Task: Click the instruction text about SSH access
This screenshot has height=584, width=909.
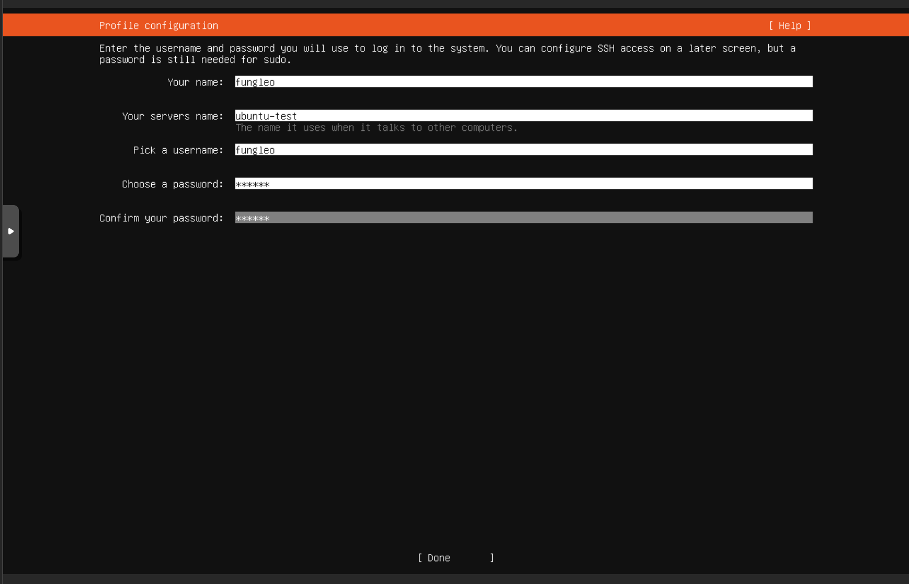Action: pos(448,54)
